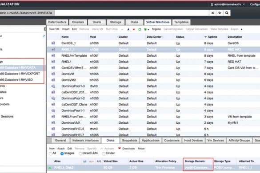
Task: Switch to the Clusters tab
Action: point(78,22)
